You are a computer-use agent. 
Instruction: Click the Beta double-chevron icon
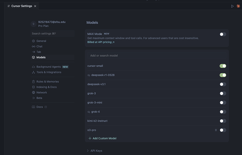click(x=33, y=98)
